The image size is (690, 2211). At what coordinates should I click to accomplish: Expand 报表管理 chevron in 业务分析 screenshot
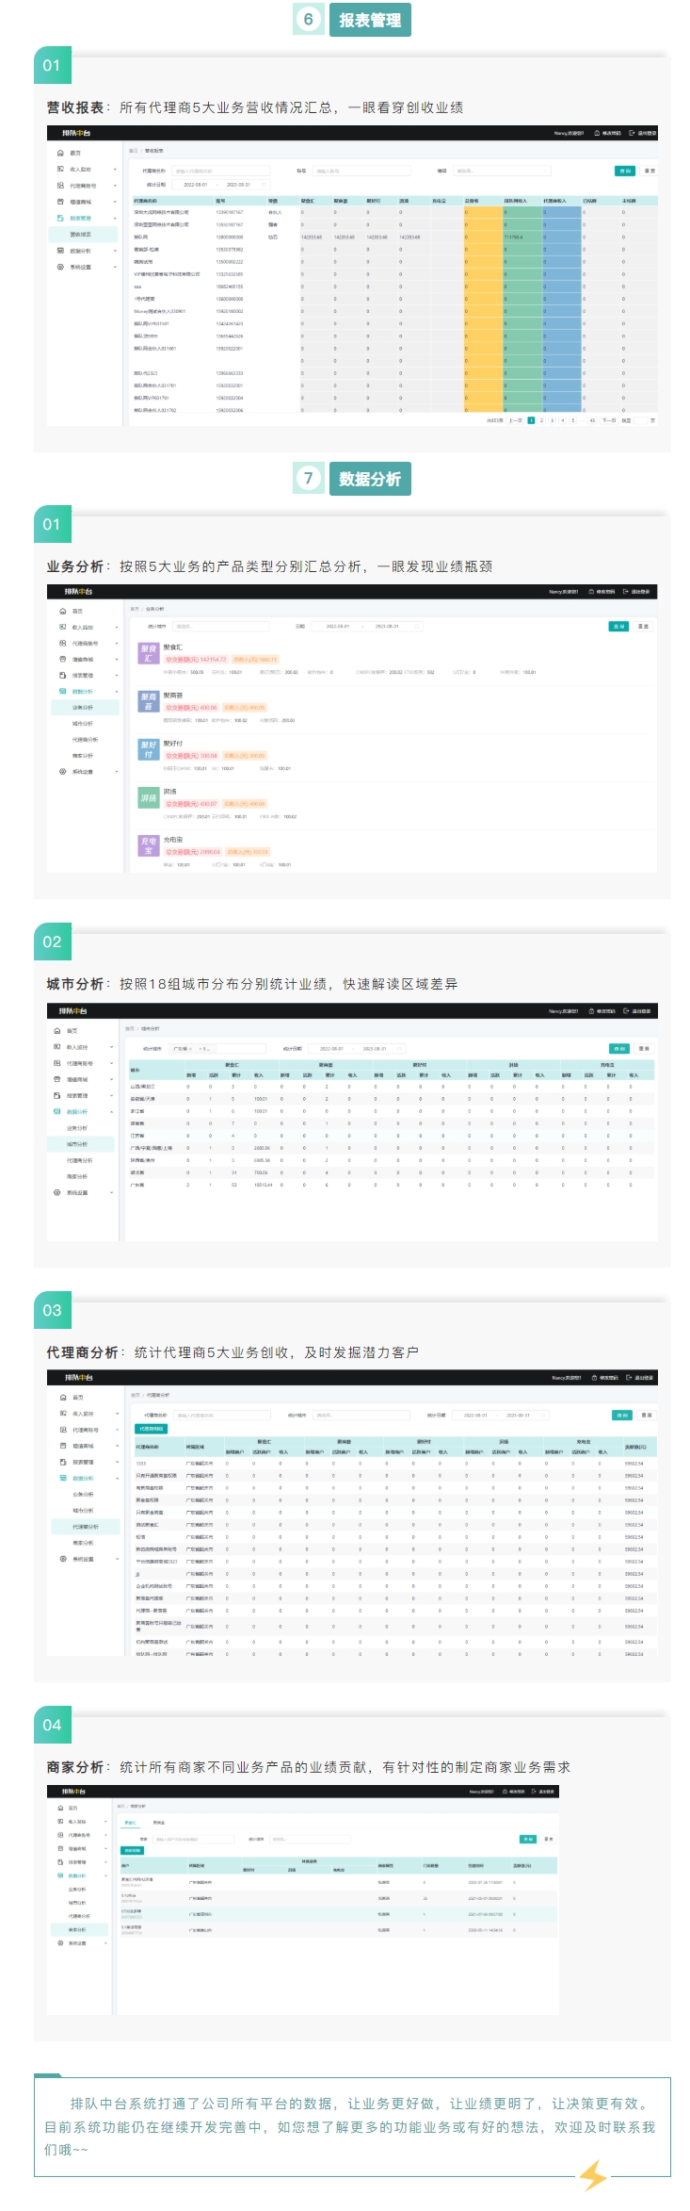coord(117,676)
